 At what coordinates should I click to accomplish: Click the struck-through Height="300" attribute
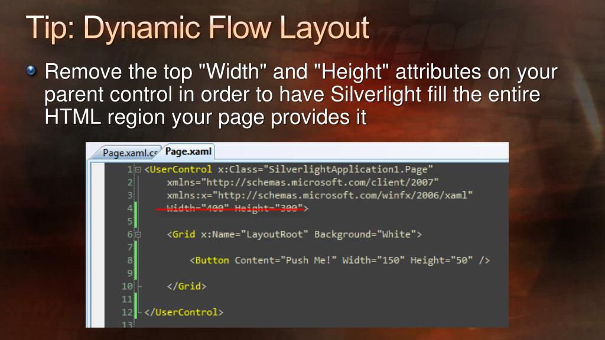pos(269,208)
